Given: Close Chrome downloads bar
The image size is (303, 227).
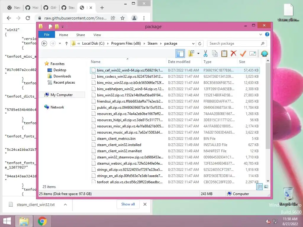Looking at the screenshot, I should click(145, 204).
